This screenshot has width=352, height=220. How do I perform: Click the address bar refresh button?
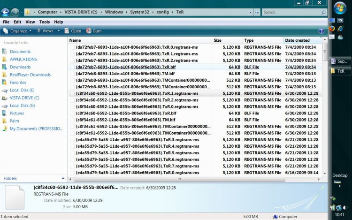coord(257,12)
